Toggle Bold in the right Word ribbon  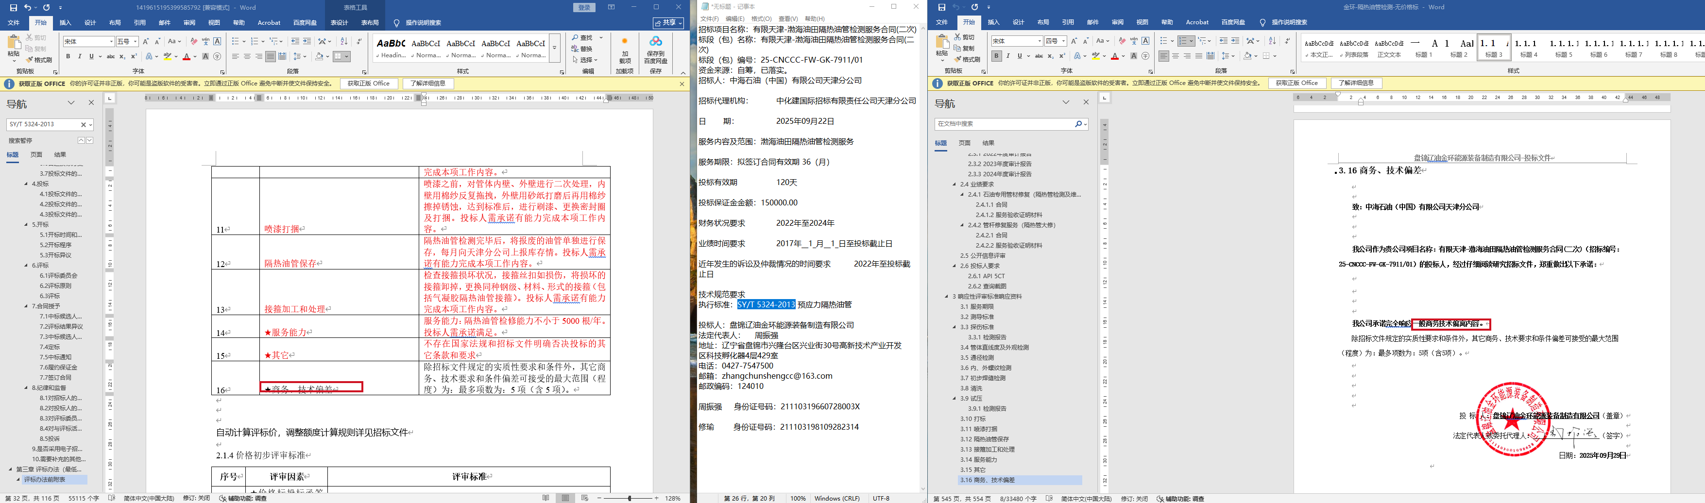tap(996, 56)
